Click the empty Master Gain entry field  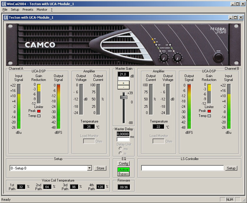(x=123, y=79)
